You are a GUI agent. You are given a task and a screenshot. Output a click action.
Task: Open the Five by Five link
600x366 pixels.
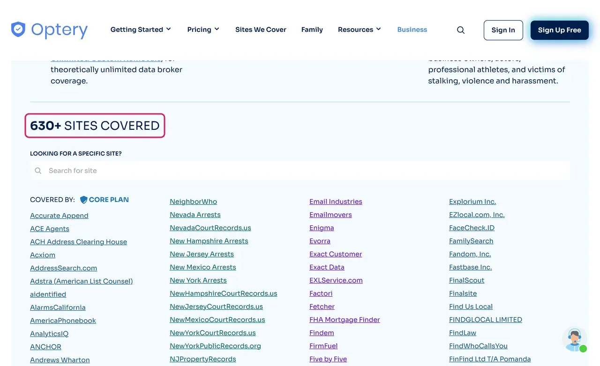pos(328,359)
